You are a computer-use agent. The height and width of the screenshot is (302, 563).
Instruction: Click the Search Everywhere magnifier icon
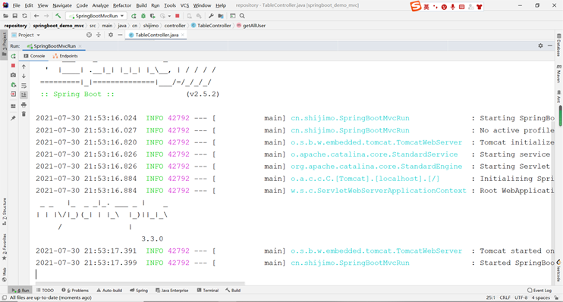[242, 16]
